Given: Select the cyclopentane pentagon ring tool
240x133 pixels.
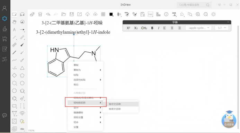Looking at the screenshot, I should [22, 75].
